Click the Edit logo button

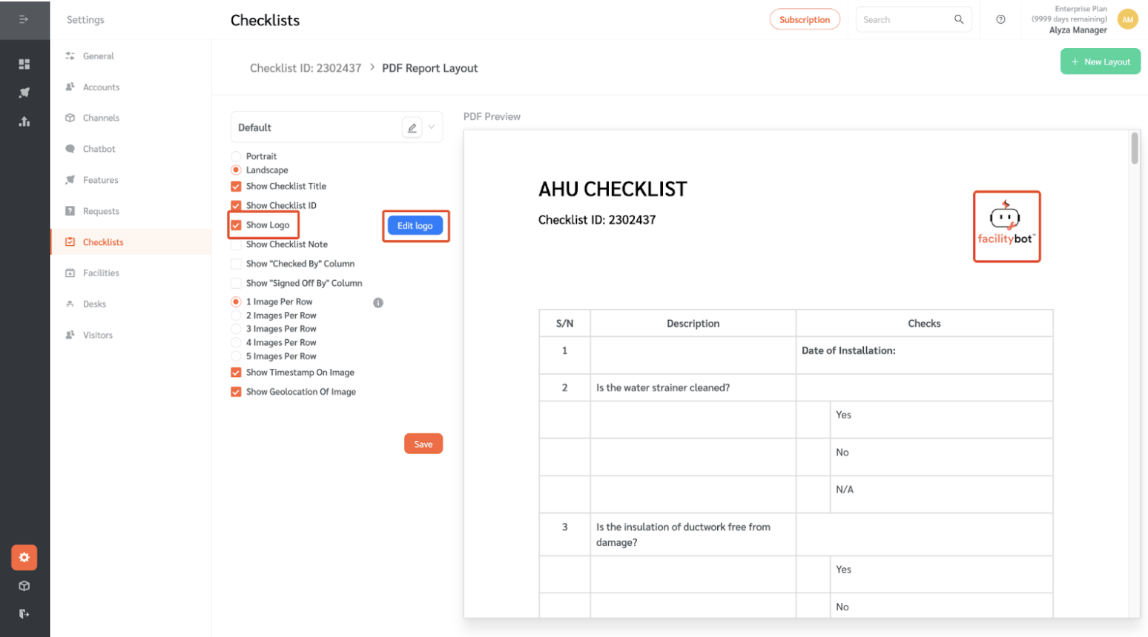(415, 225)
